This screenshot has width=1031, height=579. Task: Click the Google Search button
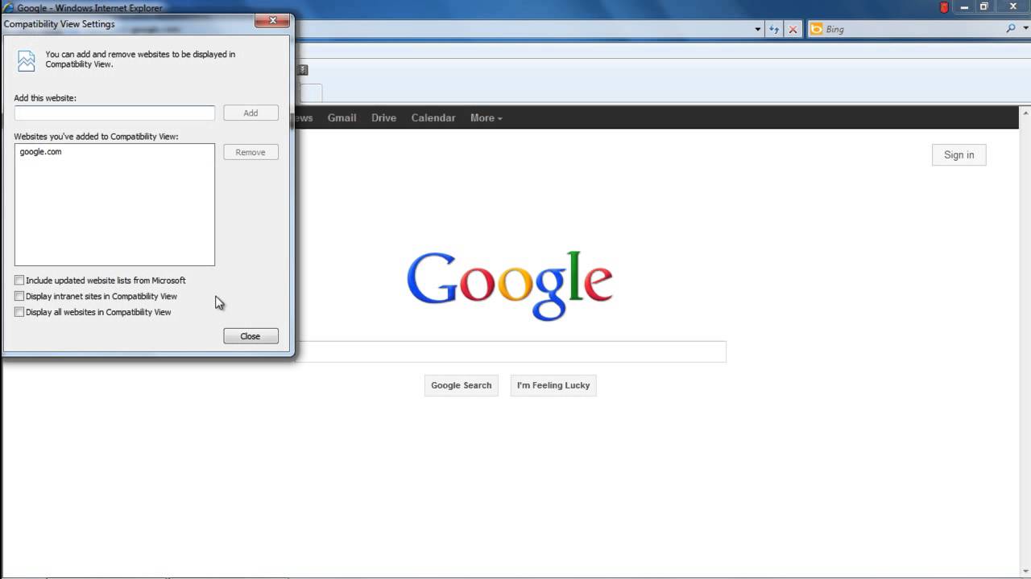tap(461, 385)
